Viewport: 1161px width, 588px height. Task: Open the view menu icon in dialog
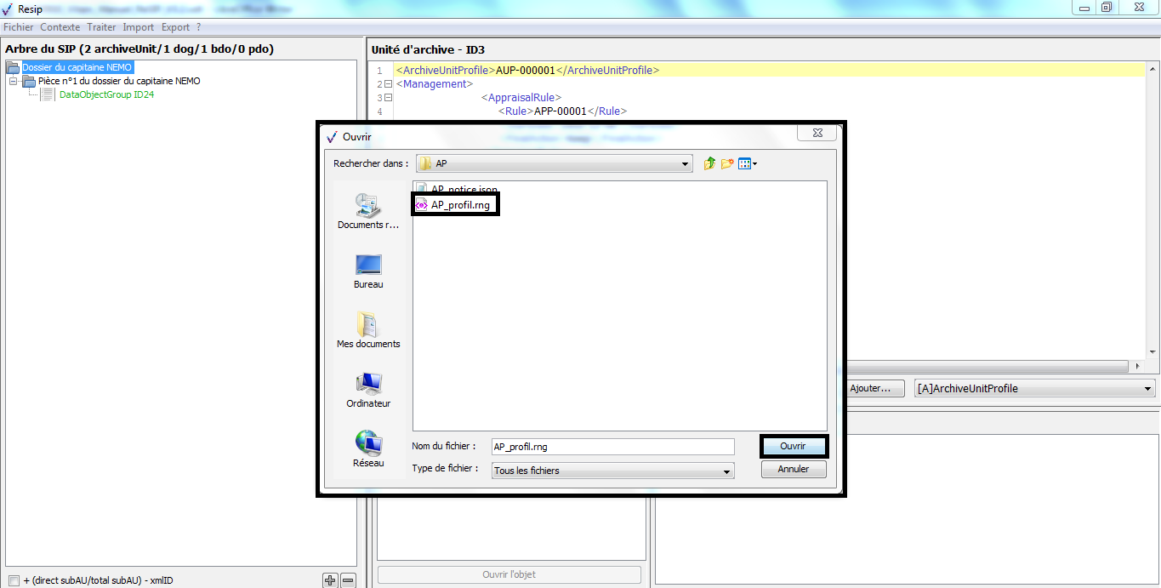point(747,163)
